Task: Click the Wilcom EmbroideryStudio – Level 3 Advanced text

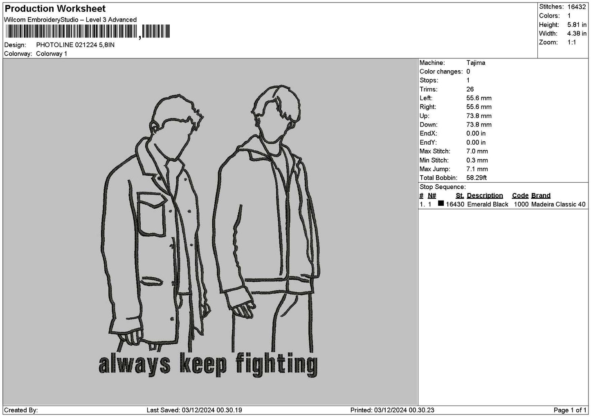Action: tap(70, 20)
